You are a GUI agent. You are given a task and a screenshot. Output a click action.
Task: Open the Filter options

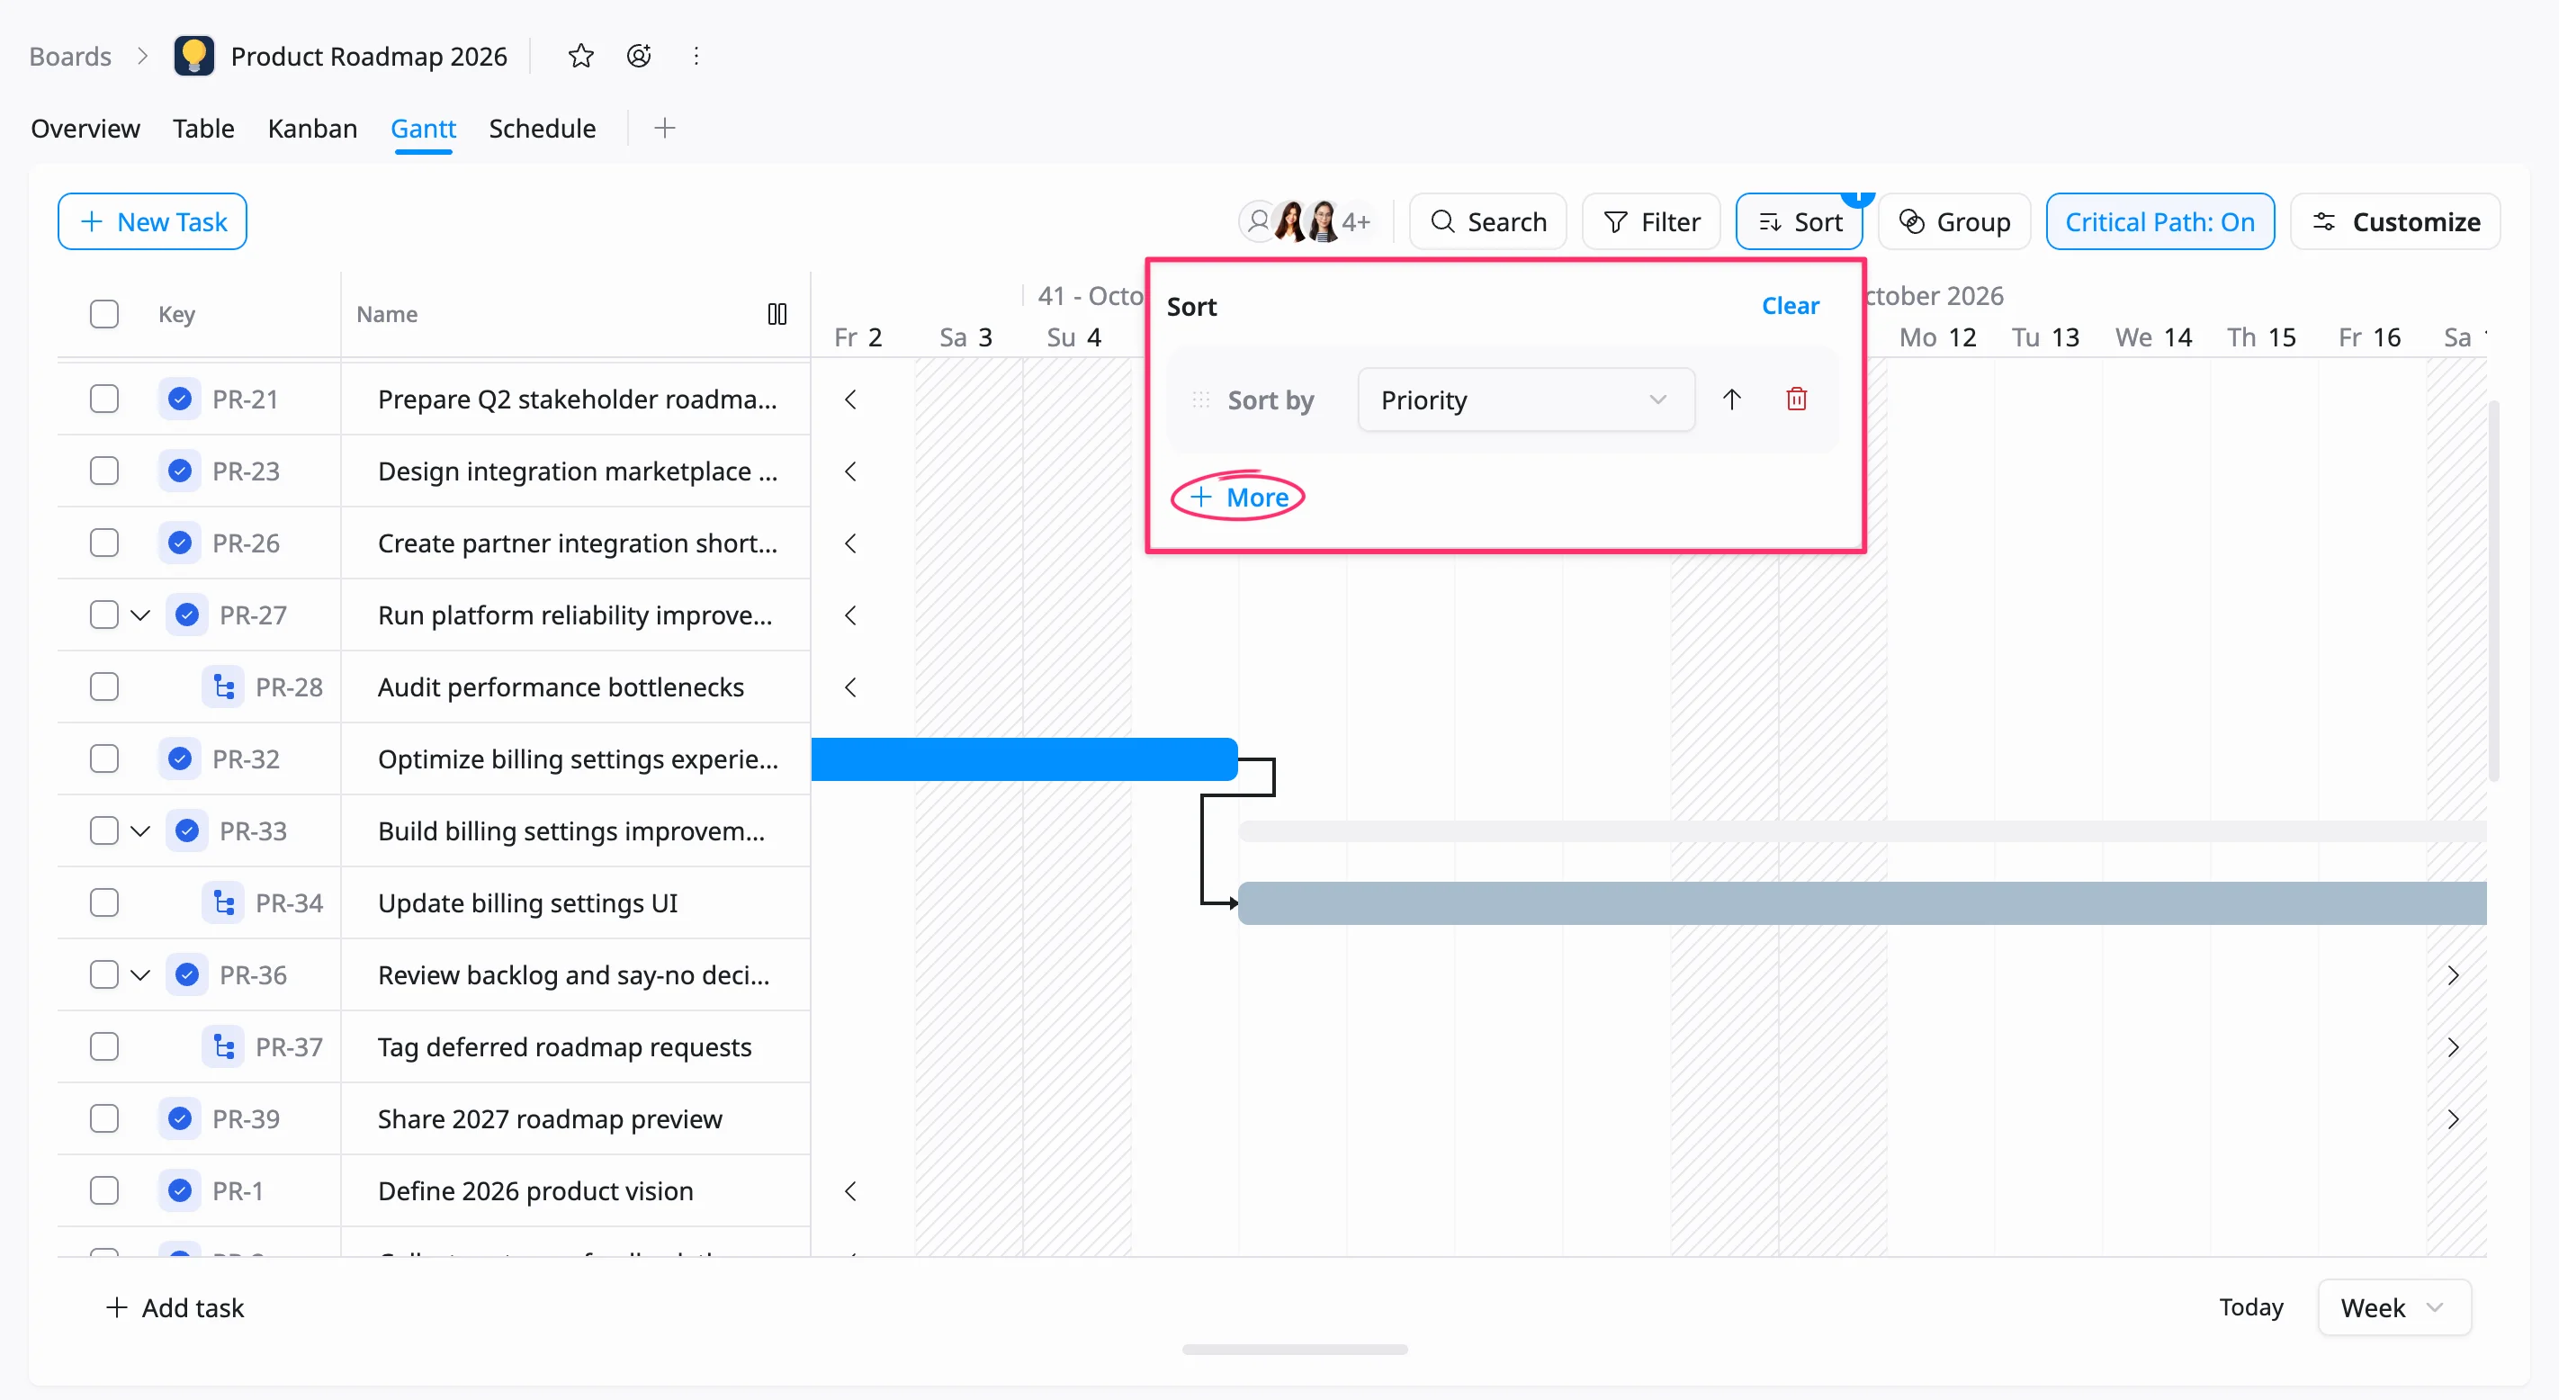(x=1651, y=221)
